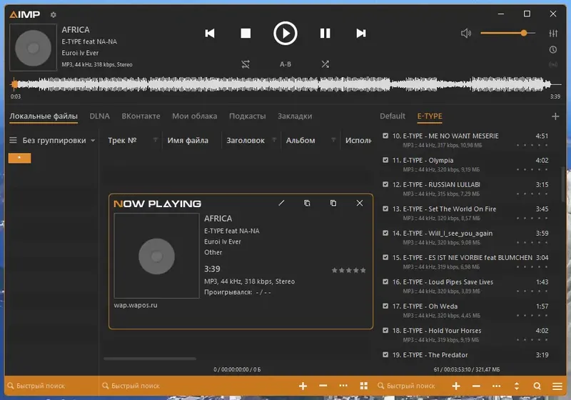Open the Альбом column filter
Screen dimensions: 571x400
coord(333,140)
